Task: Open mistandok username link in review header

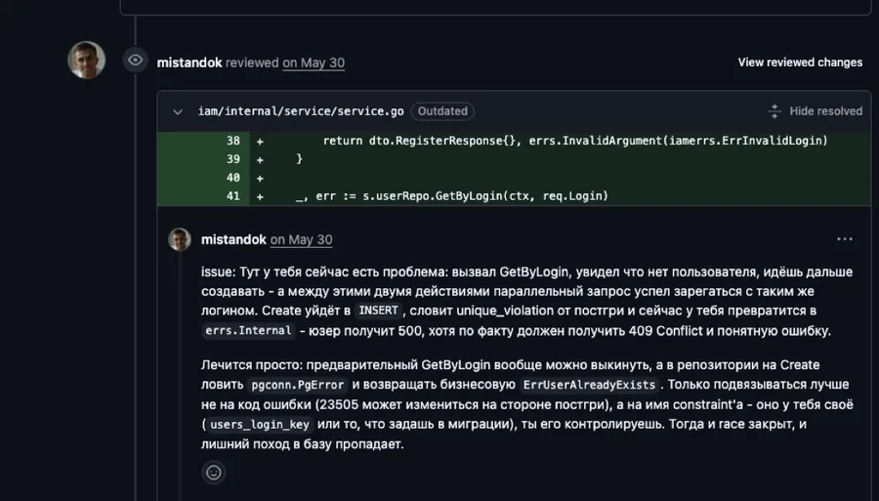Action: tap(189, 63)
